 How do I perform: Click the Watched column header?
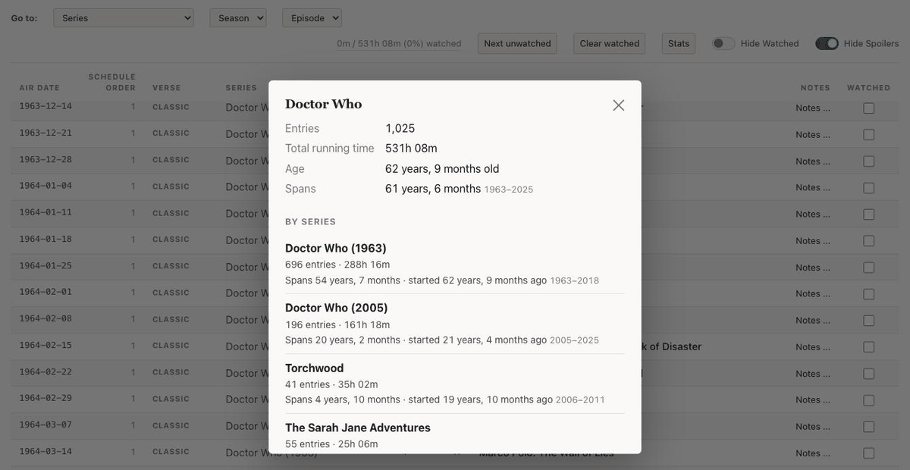coord(869,88)
